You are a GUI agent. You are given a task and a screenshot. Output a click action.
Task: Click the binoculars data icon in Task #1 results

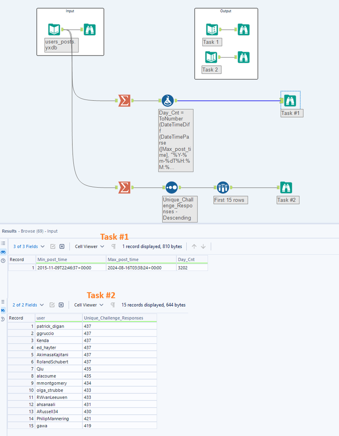point(3,252)
